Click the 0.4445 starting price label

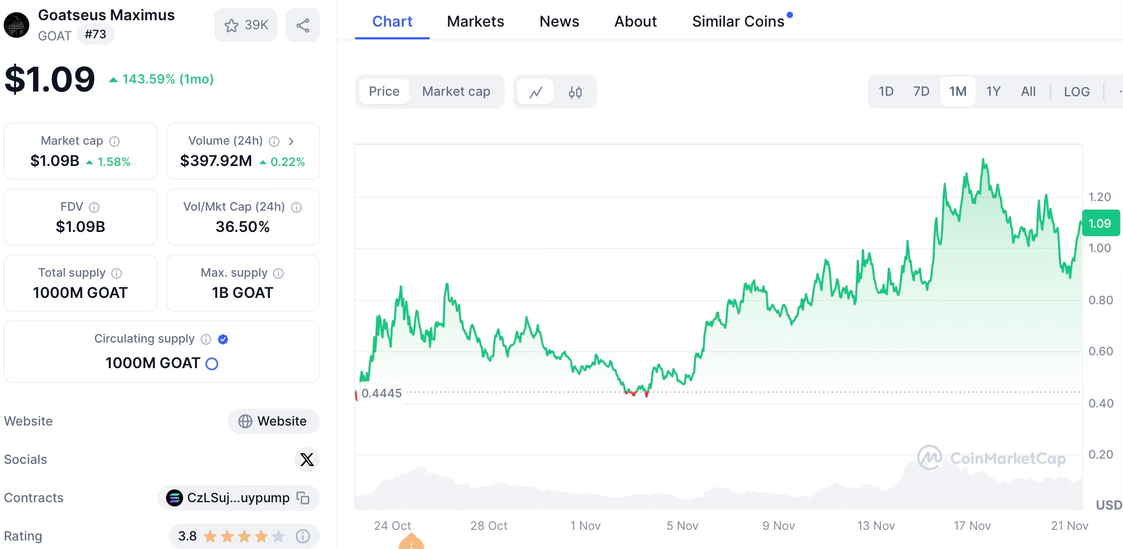coord(382,393)
